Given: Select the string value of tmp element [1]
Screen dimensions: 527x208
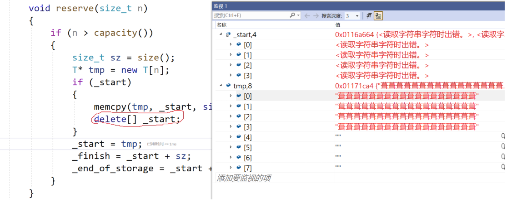Looking at the screenshot, I should tap(407, 106).
